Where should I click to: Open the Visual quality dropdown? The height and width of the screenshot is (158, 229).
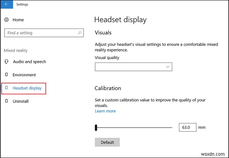pos(130,67)
